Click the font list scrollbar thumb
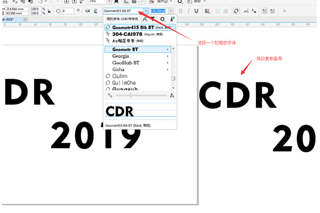The image size is (320, 213). pyautogui.click(x=173, y=78)
